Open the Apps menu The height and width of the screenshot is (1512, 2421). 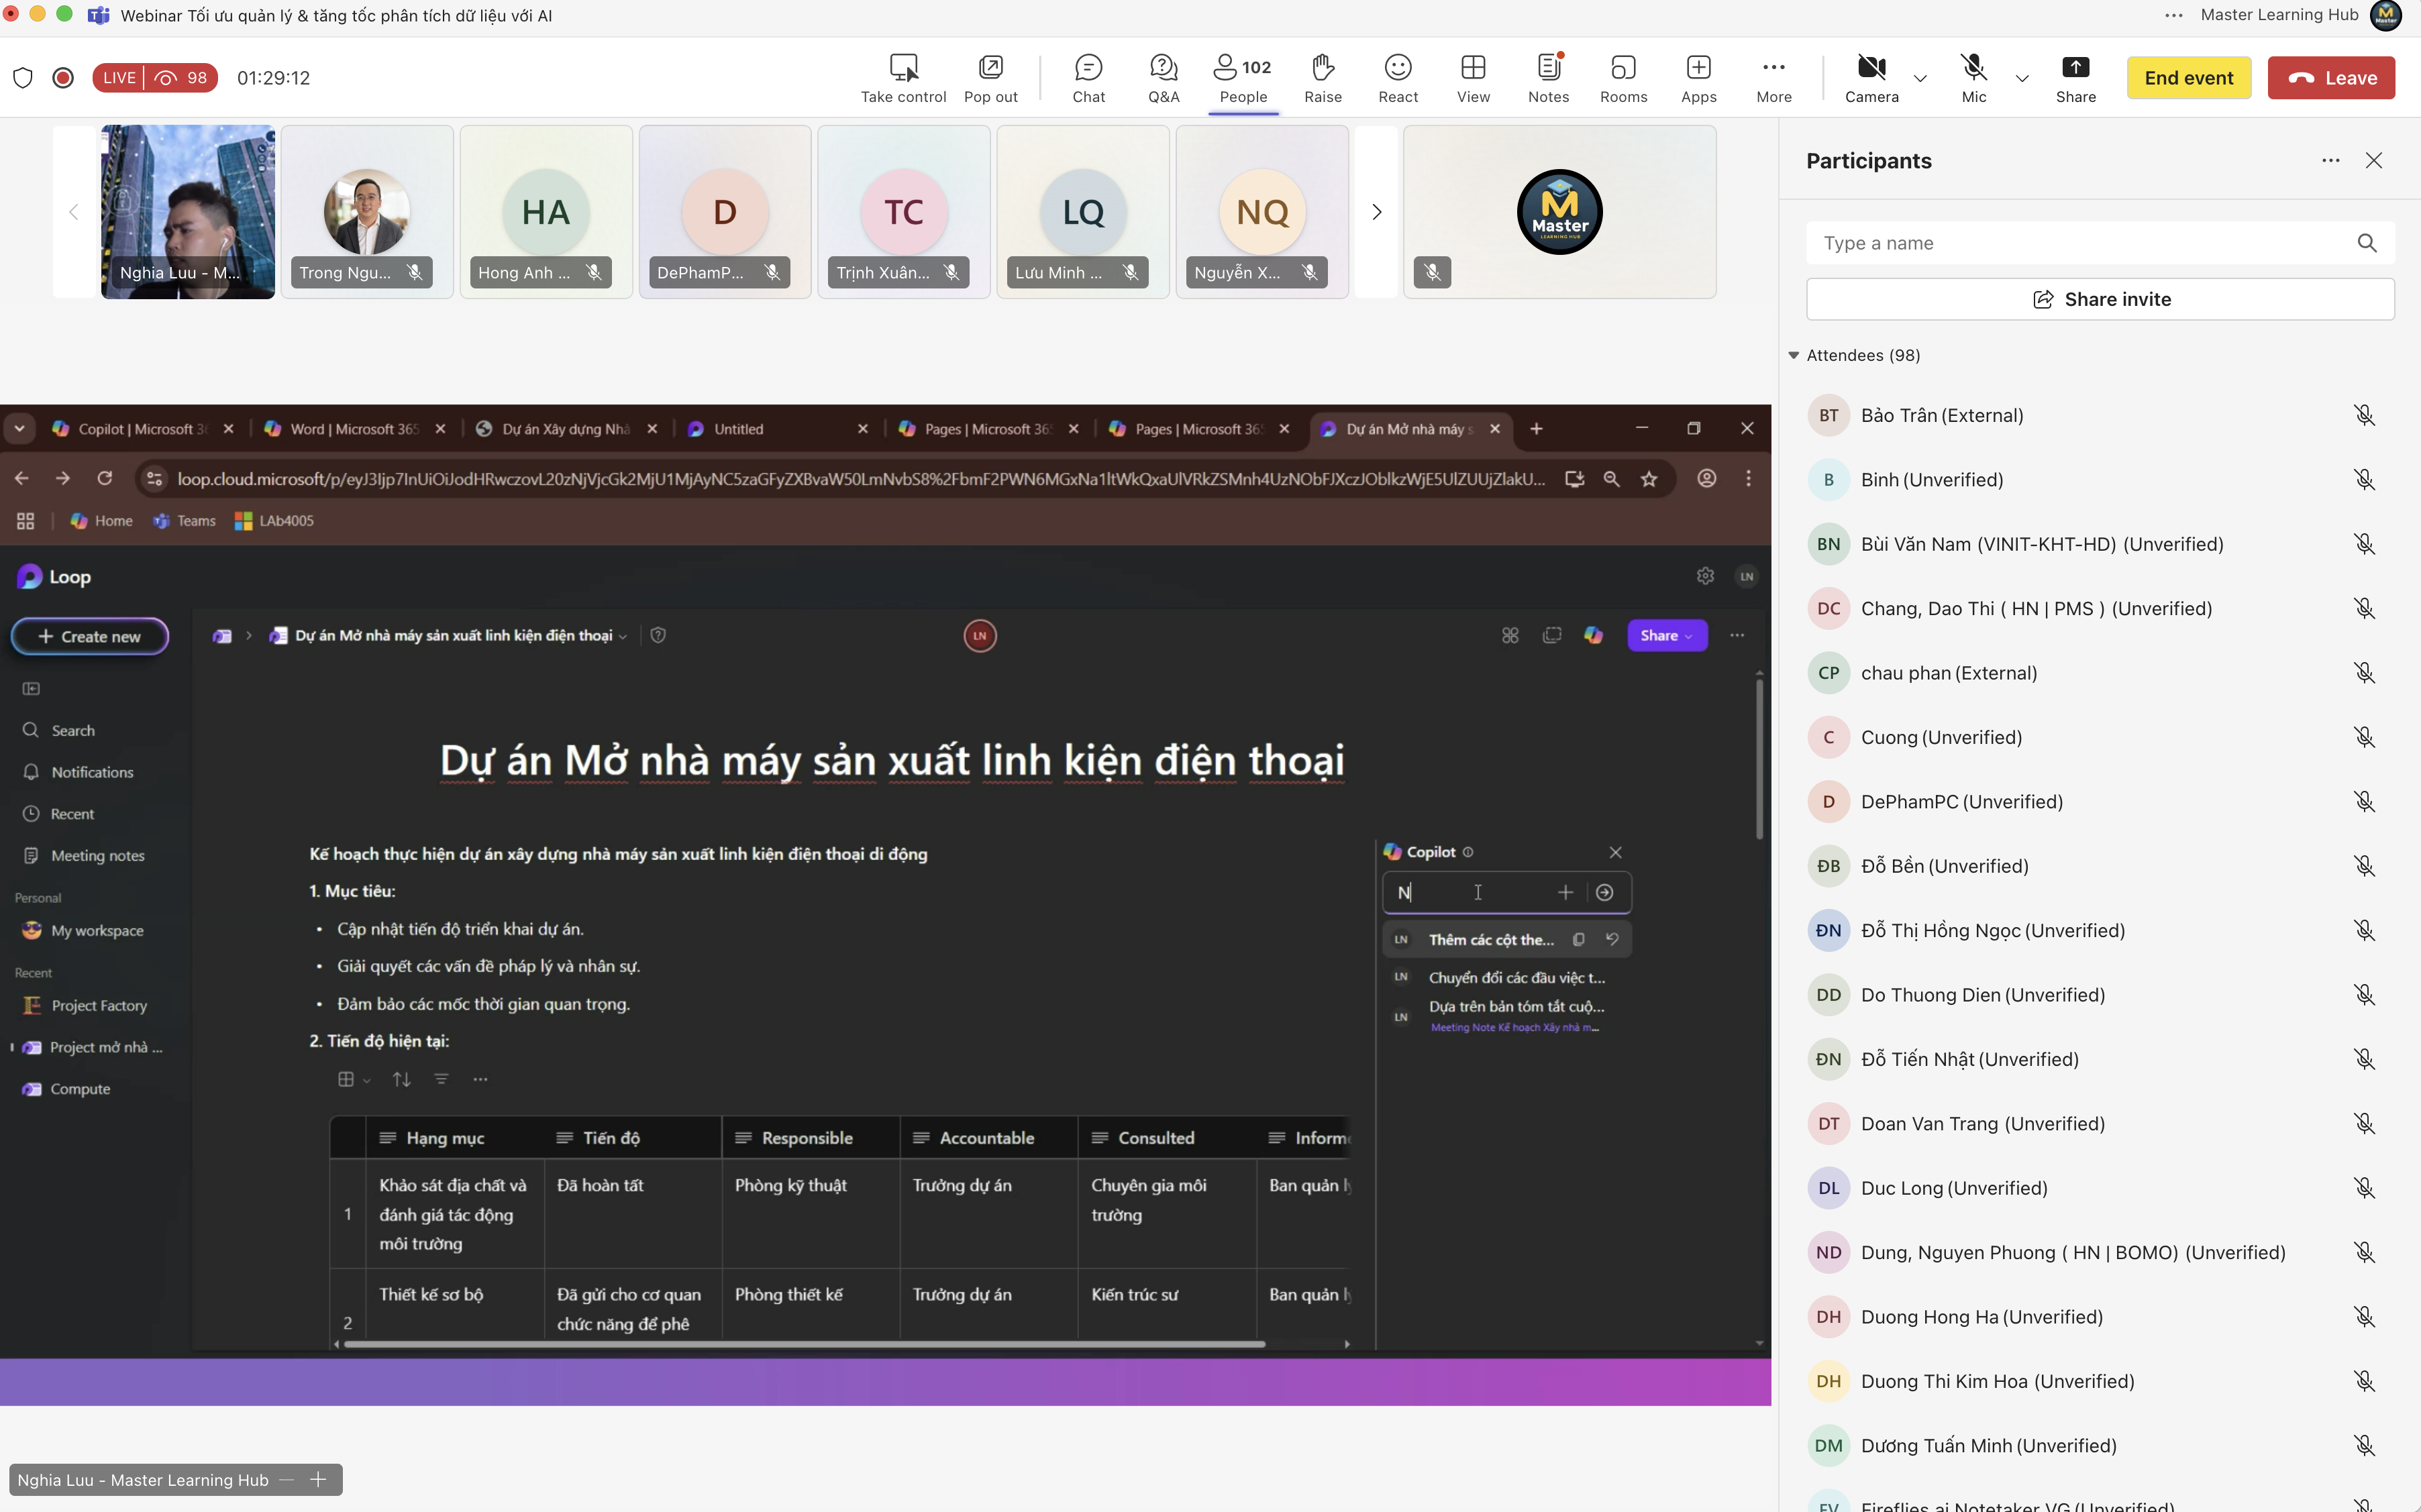[x=1698, y=78]
